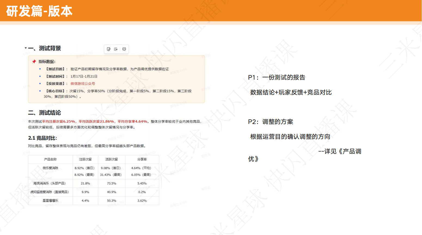
Task: Click the 分享率 column header
Action: coord(142,159)
